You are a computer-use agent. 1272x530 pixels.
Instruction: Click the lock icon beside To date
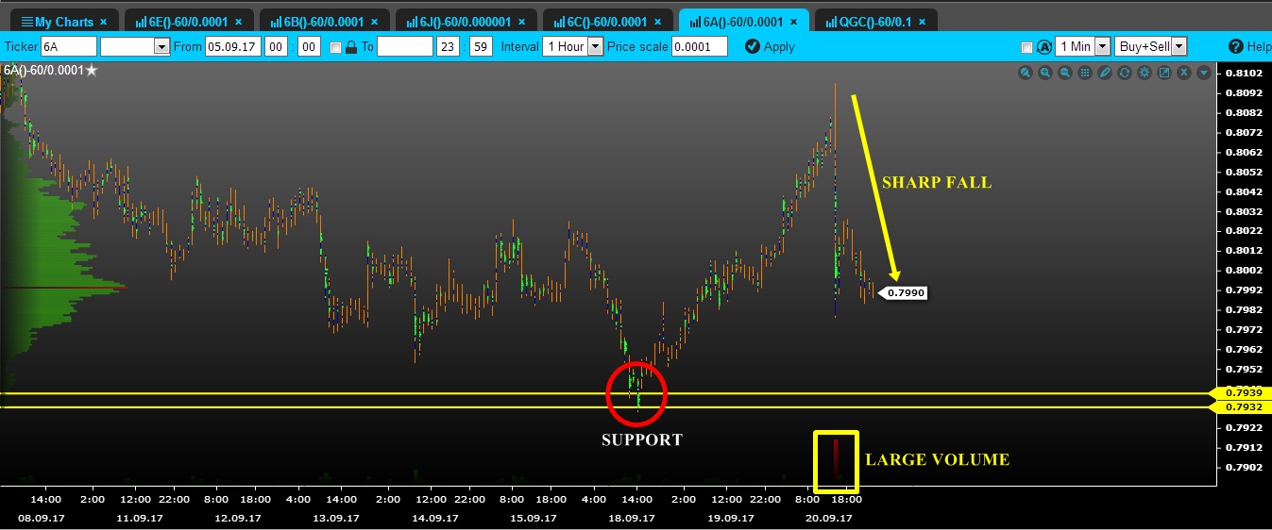click(351, 46)
